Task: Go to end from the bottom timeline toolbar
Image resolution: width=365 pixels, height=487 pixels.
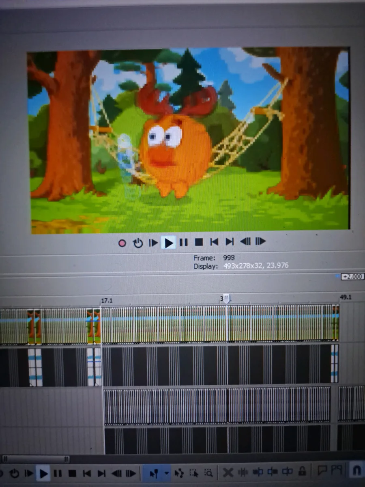Action: point(101,473)
